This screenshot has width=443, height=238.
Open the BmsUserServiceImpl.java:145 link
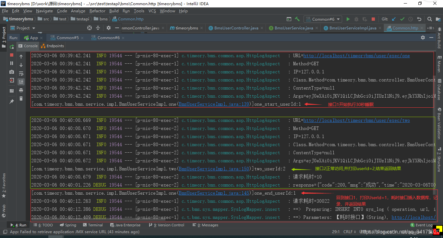pos(214,193)
